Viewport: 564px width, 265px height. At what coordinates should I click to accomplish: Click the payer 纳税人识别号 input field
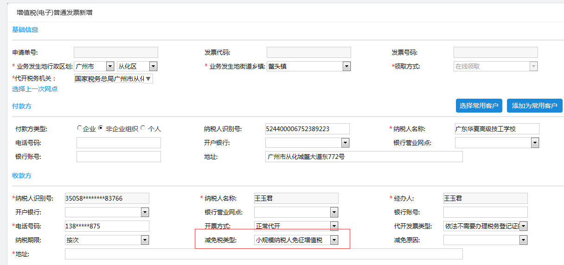coord(307,129)
